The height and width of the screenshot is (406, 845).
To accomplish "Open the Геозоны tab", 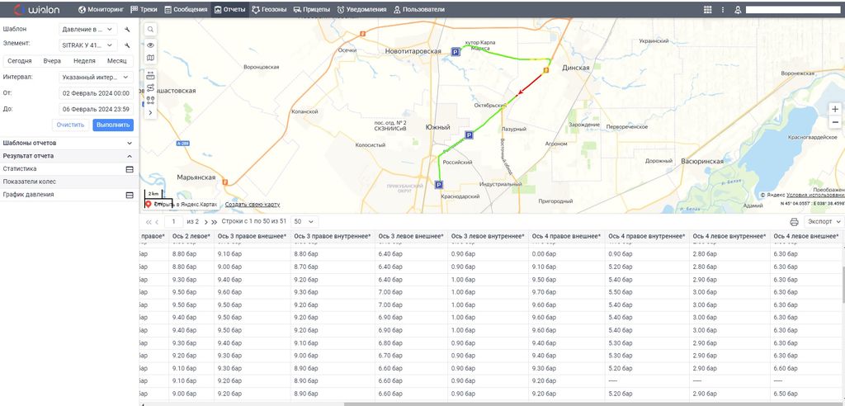I will pos(270,10).
